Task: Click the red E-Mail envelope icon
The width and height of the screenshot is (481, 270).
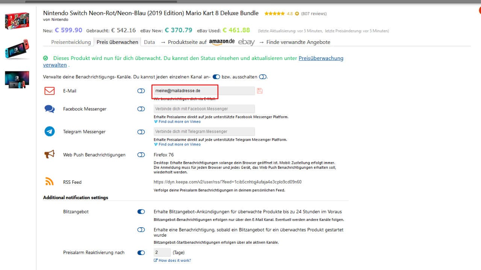Action: 50,91
